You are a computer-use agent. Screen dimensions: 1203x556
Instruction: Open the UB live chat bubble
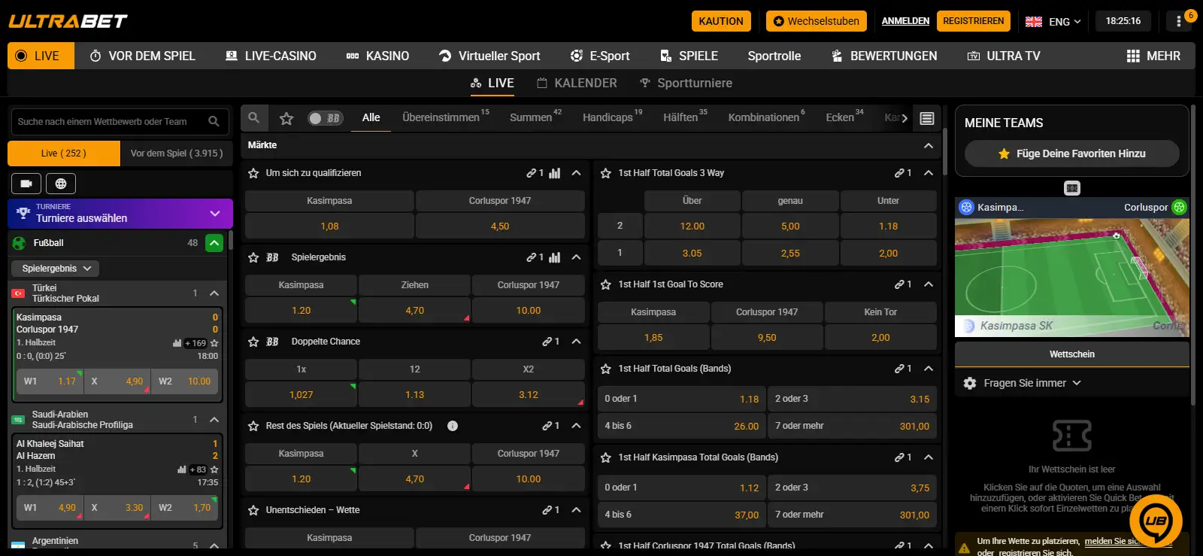pyautogui.click(x=1156, y=520)
